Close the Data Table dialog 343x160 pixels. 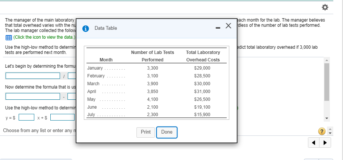[229, 26]
